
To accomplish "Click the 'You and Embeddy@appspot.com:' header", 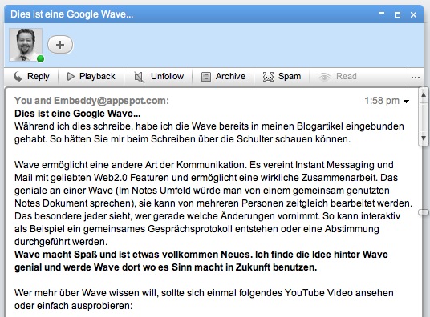I will pos(91,101).
